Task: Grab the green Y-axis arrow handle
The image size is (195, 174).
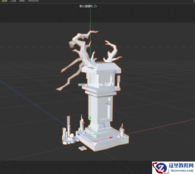Action: pyautogui.click(x=90, y=118)
